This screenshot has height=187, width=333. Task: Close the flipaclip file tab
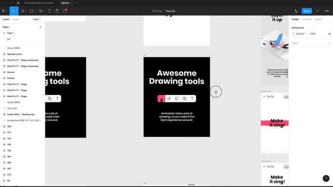click(71, 3)
